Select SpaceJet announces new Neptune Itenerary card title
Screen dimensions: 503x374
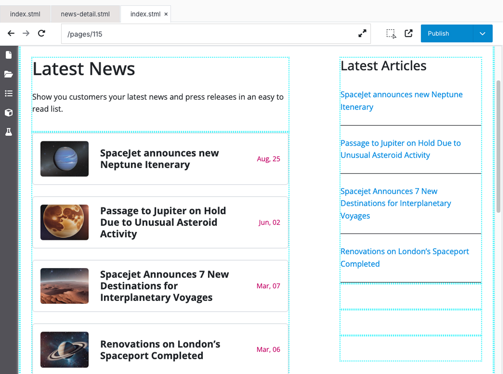tap(159, 159)
